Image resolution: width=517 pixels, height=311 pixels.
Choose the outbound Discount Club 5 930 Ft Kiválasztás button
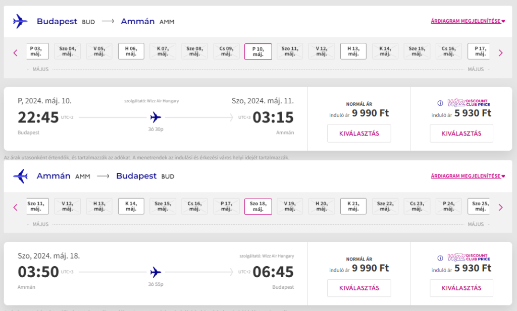click(461, 133)
